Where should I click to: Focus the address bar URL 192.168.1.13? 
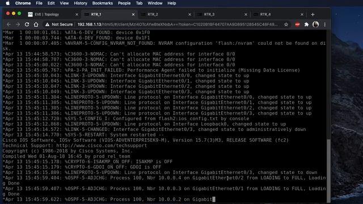click(178, 24)
